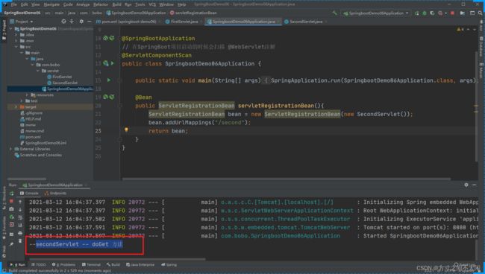The width and height of the screenshot is (485, 274).
Task: Click the run gutter icon beside class declaration
Action: 112,63
